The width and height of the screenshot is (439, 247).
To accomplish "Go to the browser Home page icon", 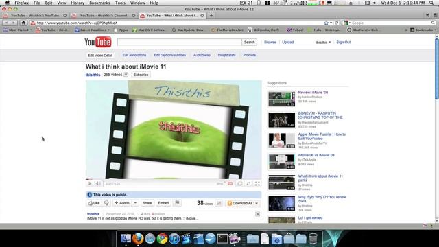I will [x=23, y=23].
